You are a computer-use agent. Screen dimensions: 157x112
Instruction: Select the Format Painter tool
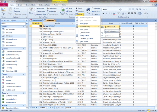tap(20, 14)
